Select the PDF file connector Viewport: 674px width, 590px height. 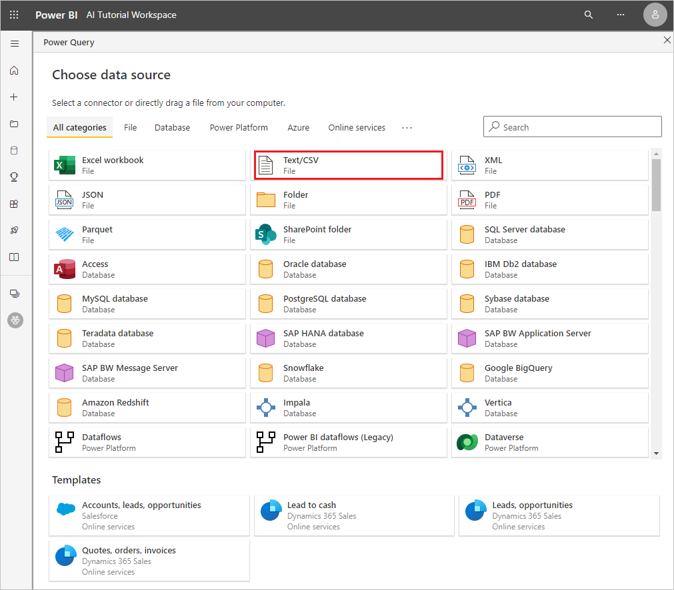click(x=550, y=200)
